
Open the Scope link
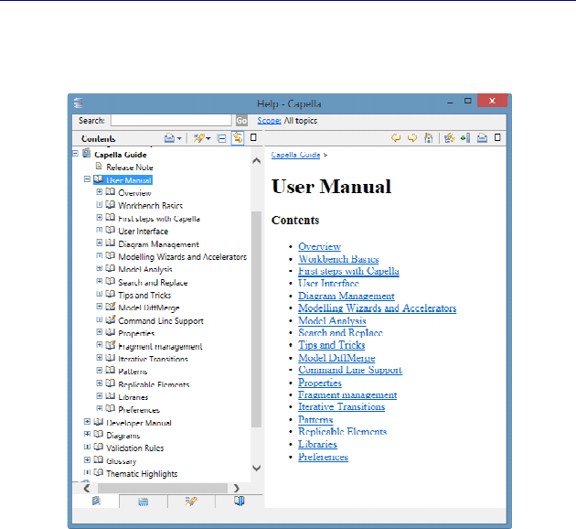click(269, 121)
